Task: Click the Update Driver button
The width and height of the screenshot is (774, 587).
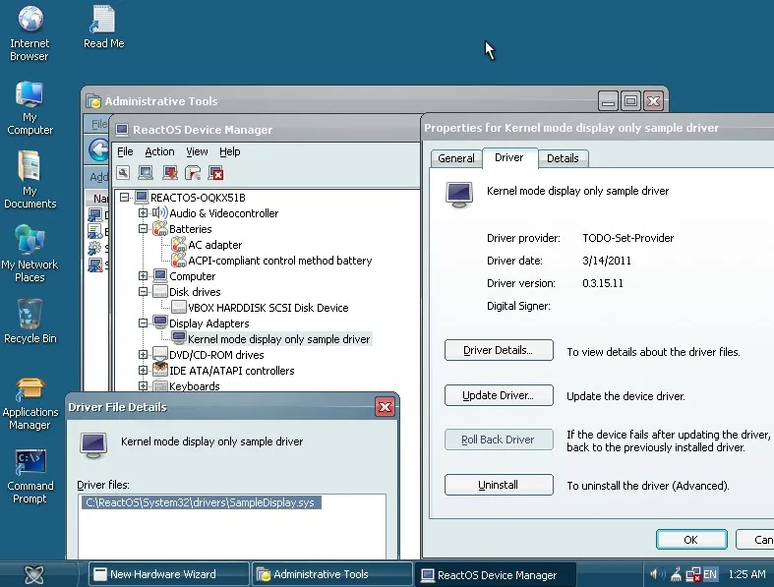Action: [498, 396]
